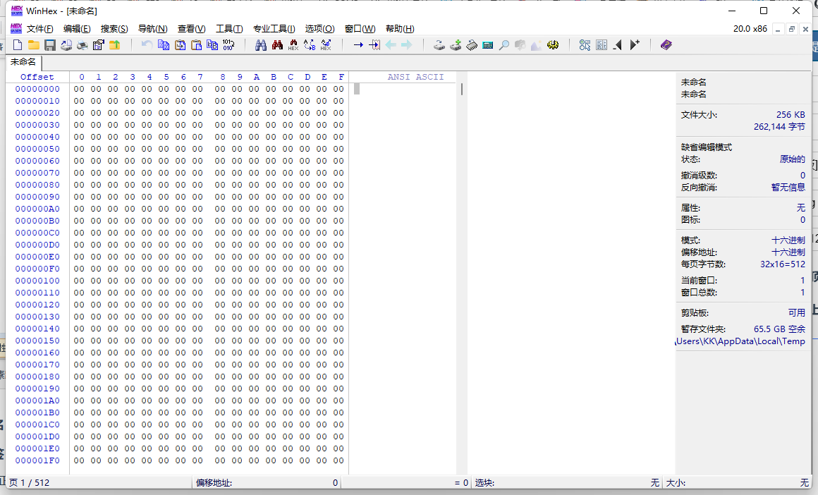Image resolution: width=818 pixels, height=495 pixels.
Task: Open the 专业工具(I) menu
Action: (x=274, y=29)
